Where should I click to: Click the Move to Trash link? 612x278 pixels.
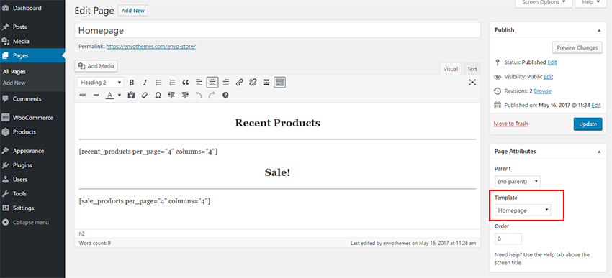[x=510, y=124]
